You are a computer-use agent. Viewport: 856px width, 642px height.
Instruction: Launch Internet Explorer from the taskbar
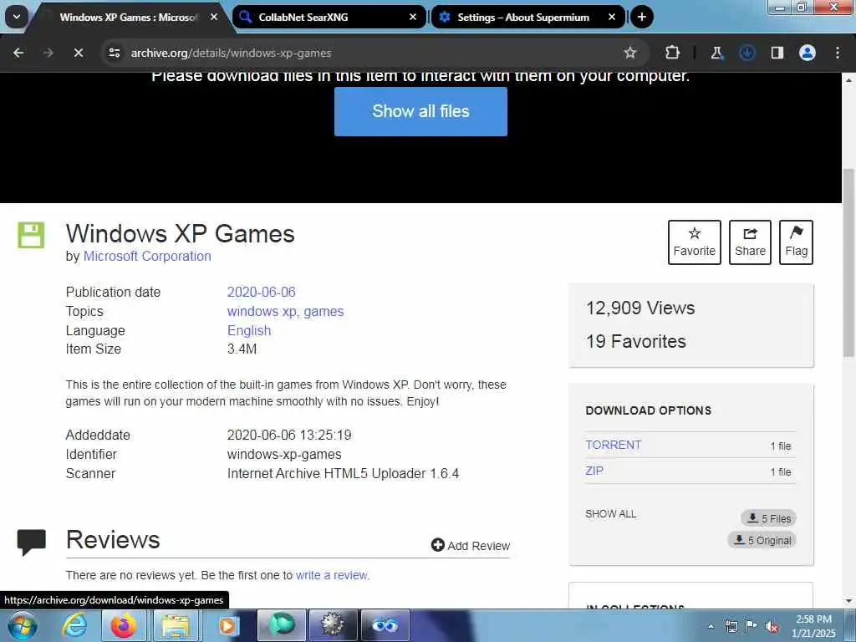point(74,625)
